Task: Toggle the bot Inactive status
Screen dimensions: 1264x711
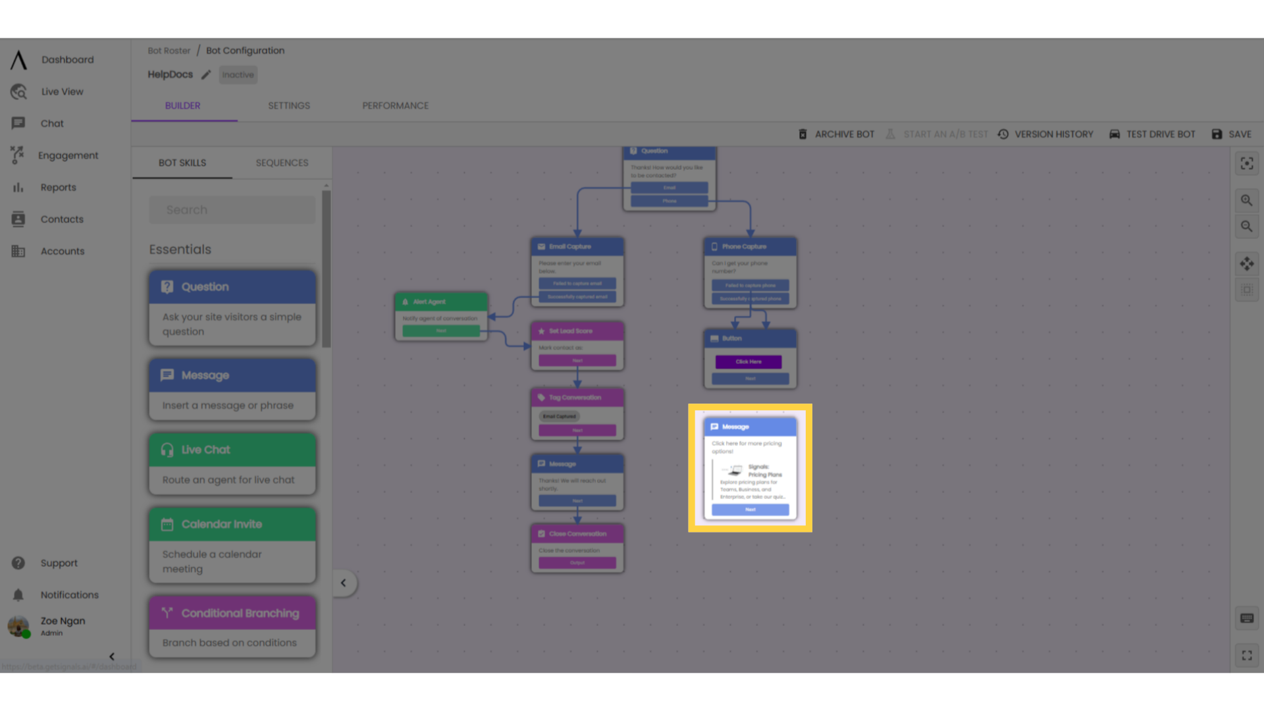Action: point(236,74)
